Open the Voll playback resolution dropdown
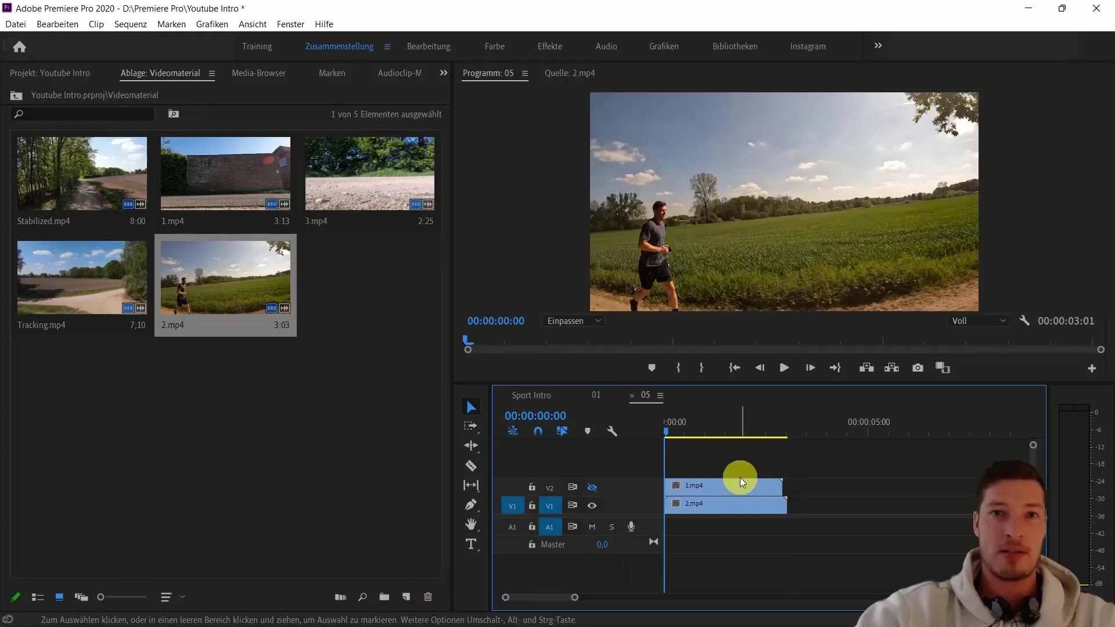1115x627 pixels. (x=979, y=321)
